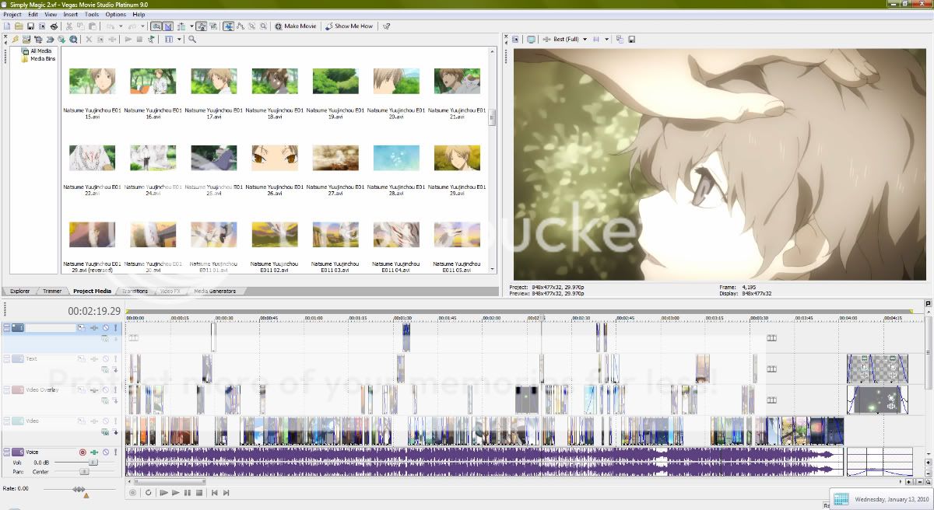Toggle Solo on video track 1
The height and width of the screenshot is (510, 934).
click(115, 328)
